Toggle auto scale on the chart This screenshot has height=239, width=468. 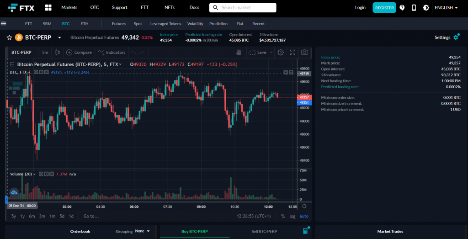(x=304, y=216)
